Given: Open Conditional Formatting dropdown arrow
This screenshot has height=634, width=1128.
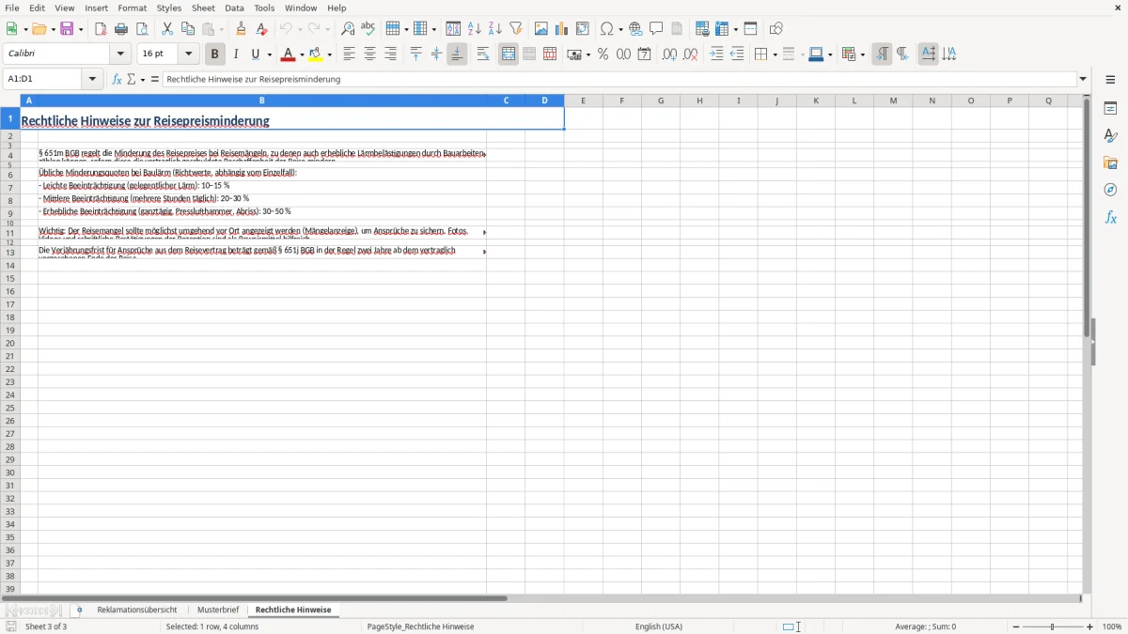Looking at the screenshot, I should 862,54.
